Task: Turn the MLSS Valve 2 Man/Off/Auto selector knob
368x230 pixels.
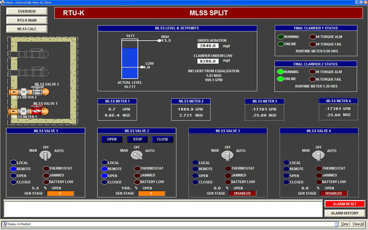Action: (136, 154)
